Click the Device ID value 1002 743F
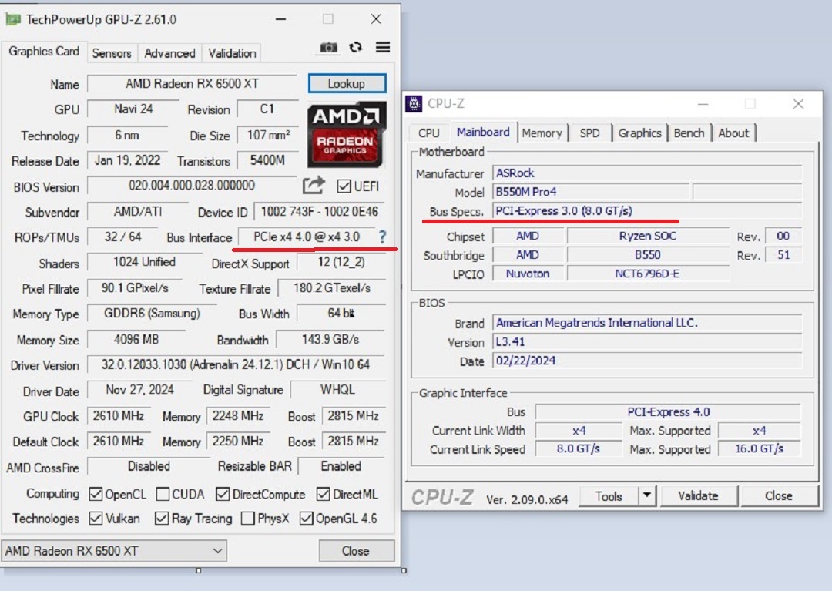The width and height of the screenshot is (832, 591). (320, 212)
